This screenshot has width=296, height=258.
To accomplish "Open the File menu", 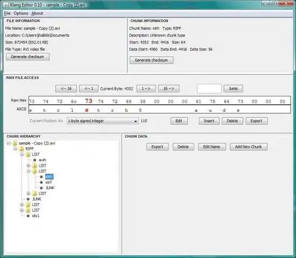I will coord(7,13).
